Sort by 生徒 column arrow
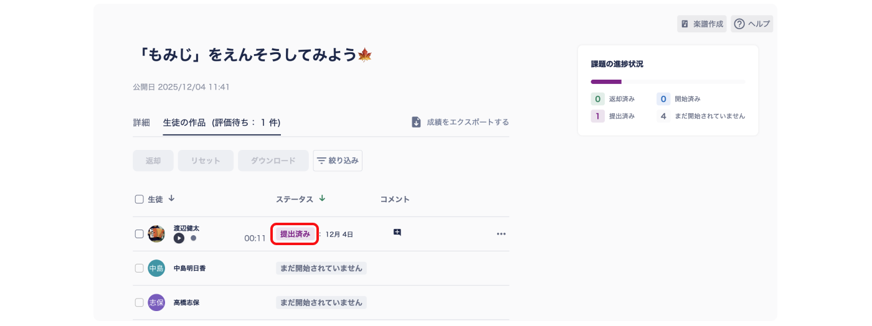 (x=171, y=198)
